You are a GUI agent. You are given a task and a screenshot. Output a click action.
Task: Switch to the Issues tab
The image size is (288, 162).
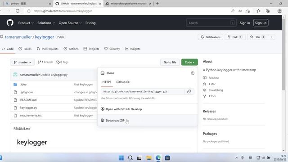point(25,49)
